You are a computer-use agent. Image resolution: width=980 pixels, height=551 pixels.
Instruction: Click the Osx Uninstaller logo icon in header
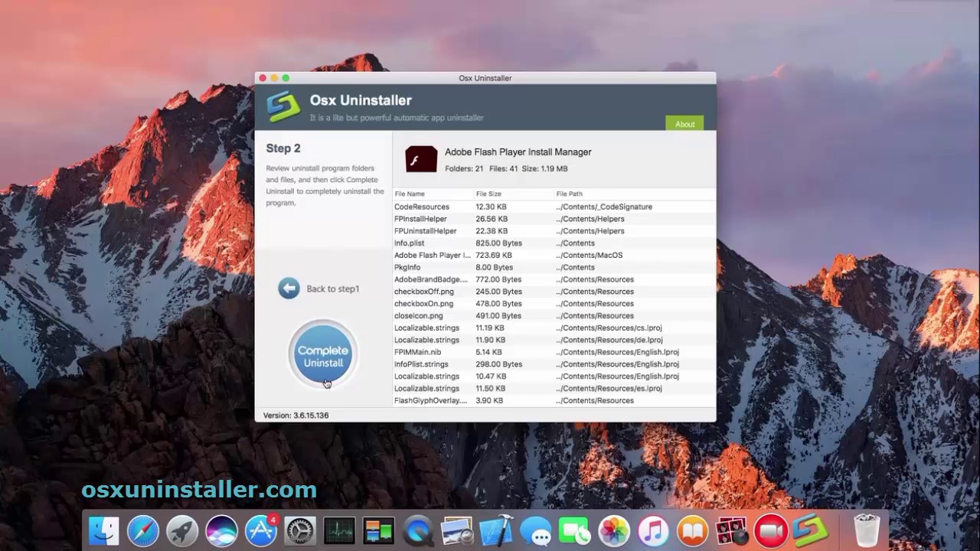pyautogui.click(x=283, y=107)
